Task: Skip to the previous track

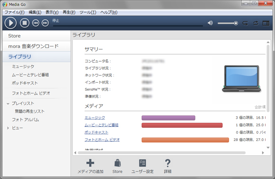Action: (36, 23)
